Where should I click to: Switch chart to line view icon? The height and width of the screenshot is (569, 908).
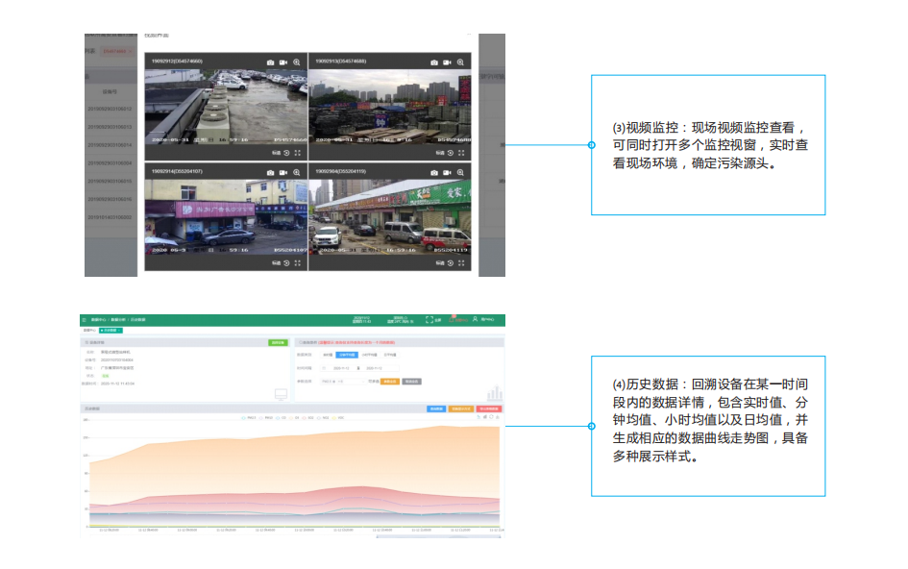[479, 416]
